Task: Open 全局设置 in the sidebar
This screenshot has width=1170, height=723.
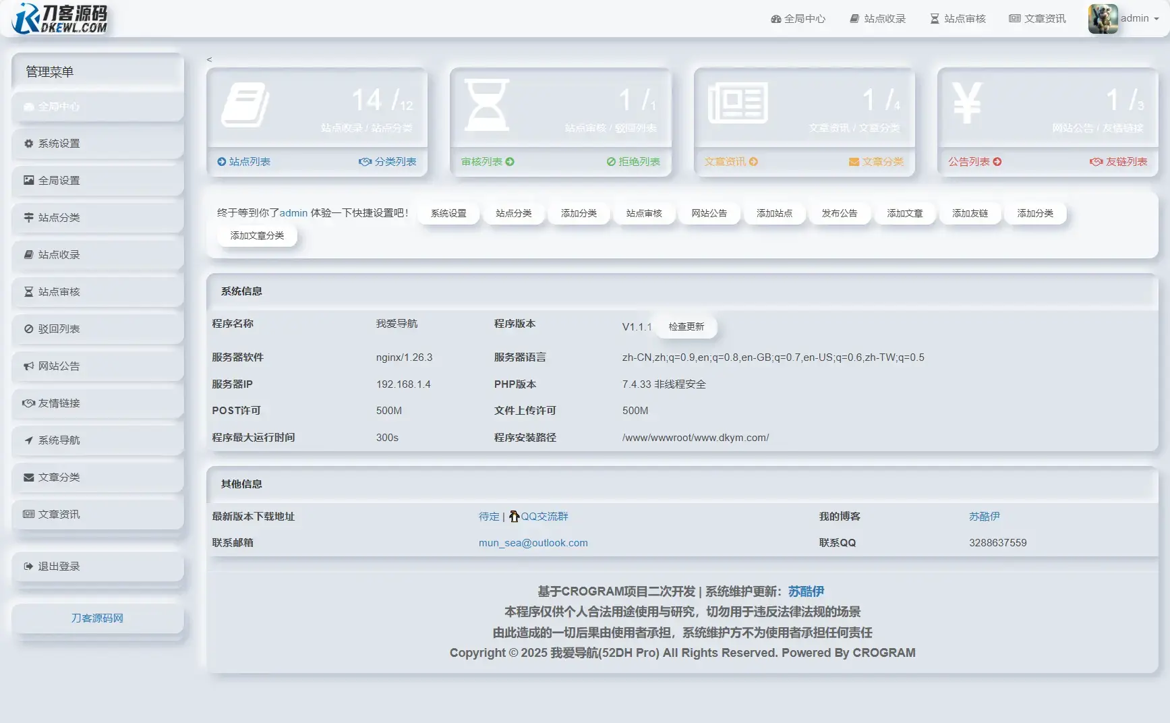Action: 98,181
